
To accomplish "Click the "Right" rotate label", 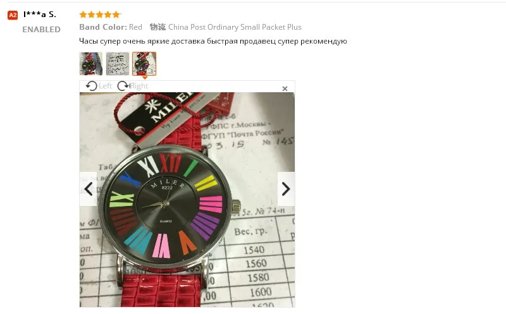I will tap(139, 86).
